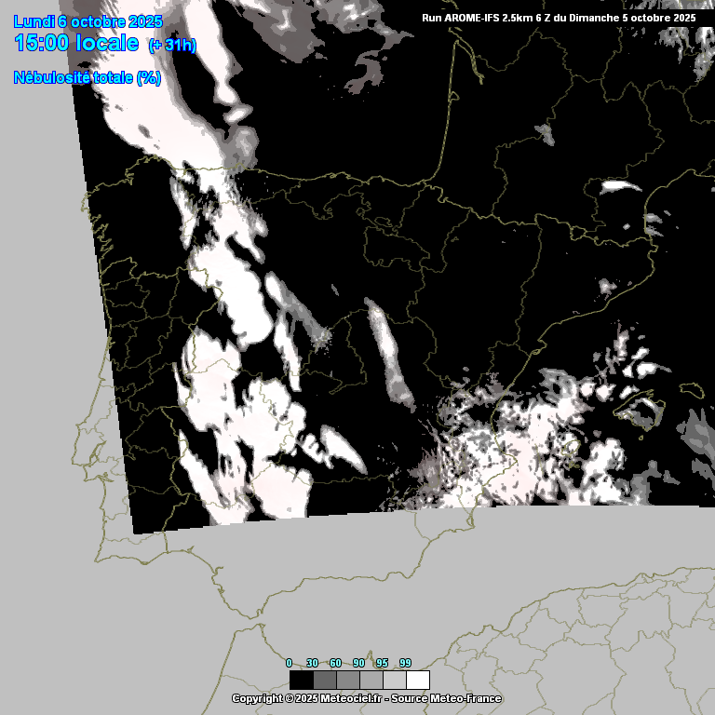Click the '95' legend scale label

coord(382,663)
